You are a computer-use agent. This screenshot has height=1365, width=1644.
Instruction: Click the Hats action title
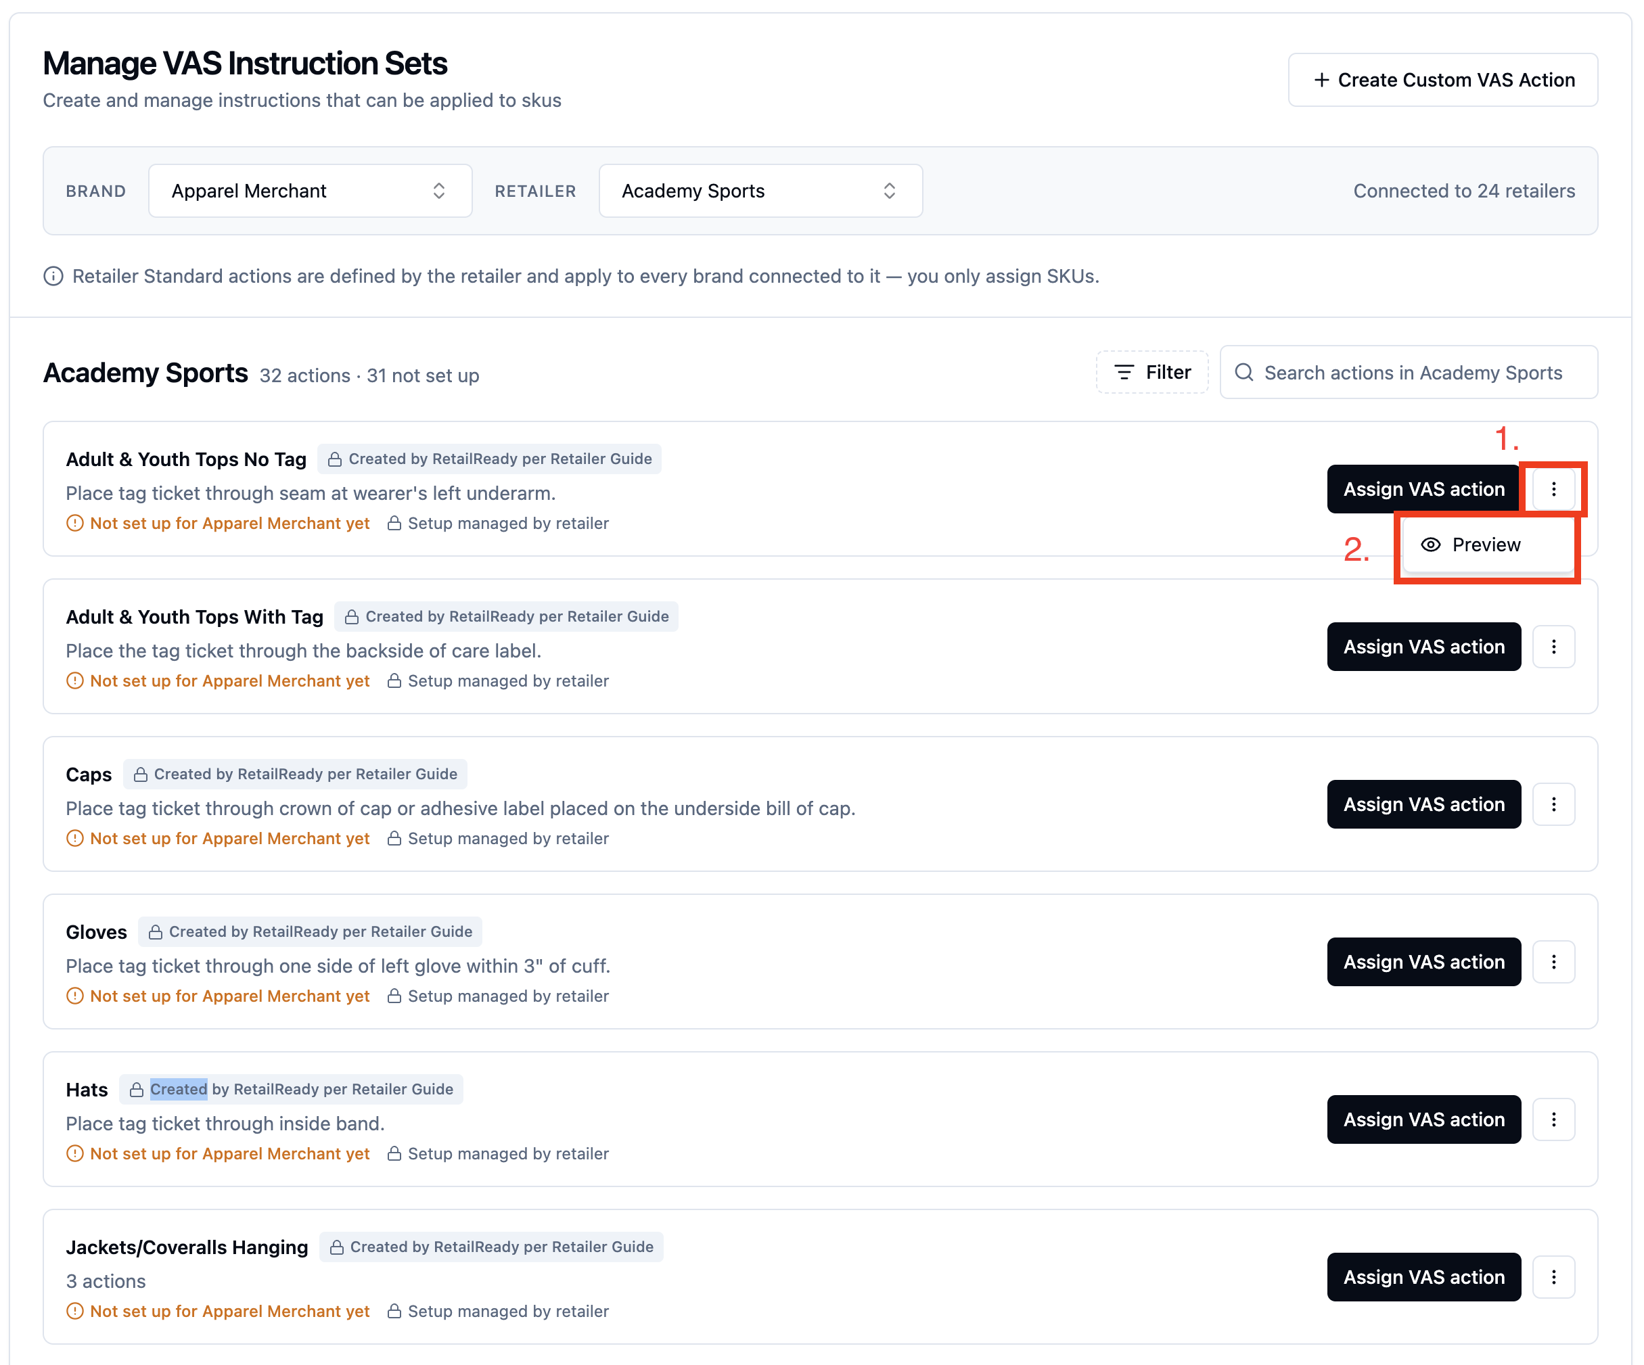[87, 1090]
